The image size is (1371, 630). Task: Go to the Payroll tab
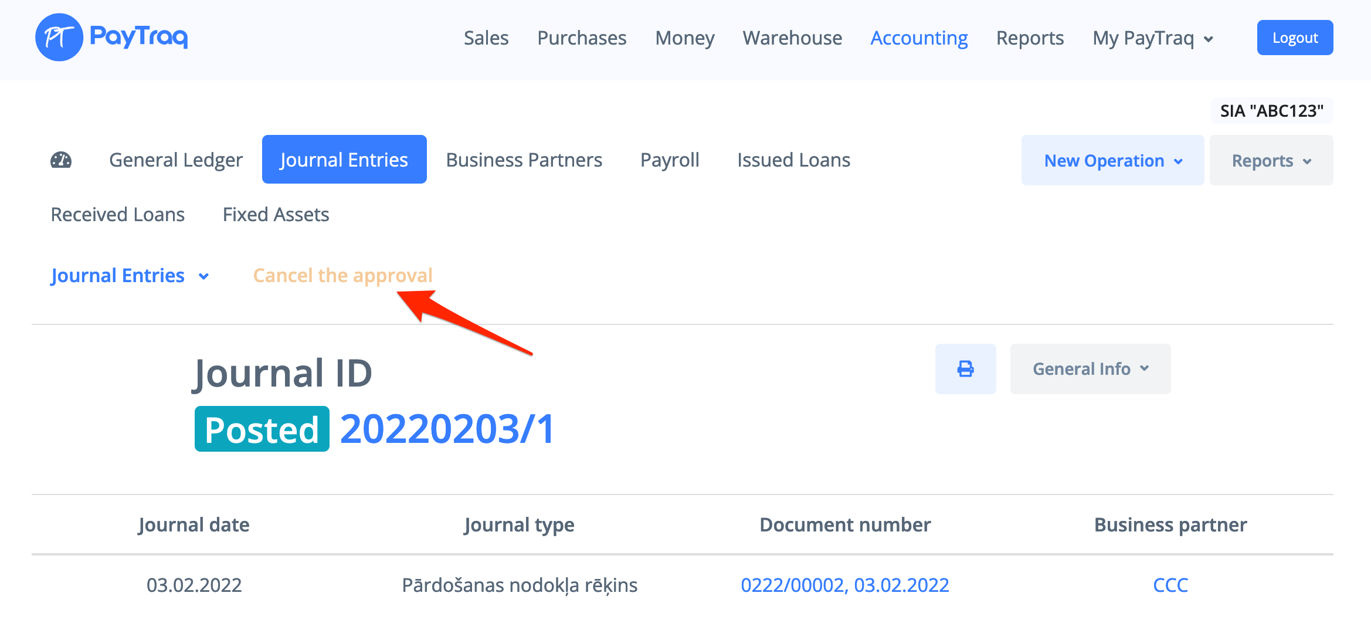click(x=670, y=160)
